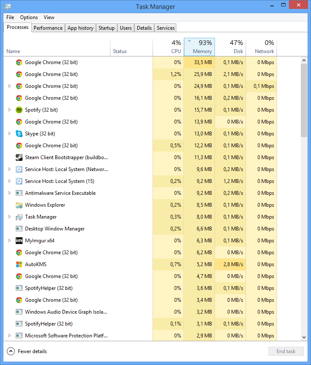Click the Skype app icon
The height and width of the screenshot is (365, 311).
pyautogui.click(x=19, y=134)
